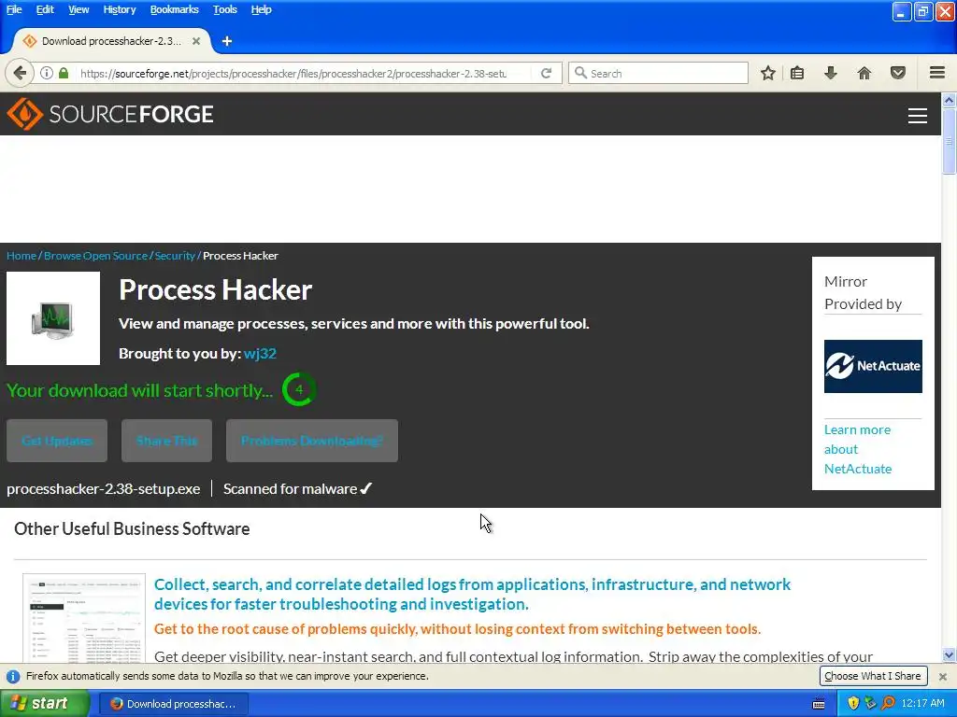Click into the URL address bar
This screenshot has height=717, width=957.
point(293,73)
